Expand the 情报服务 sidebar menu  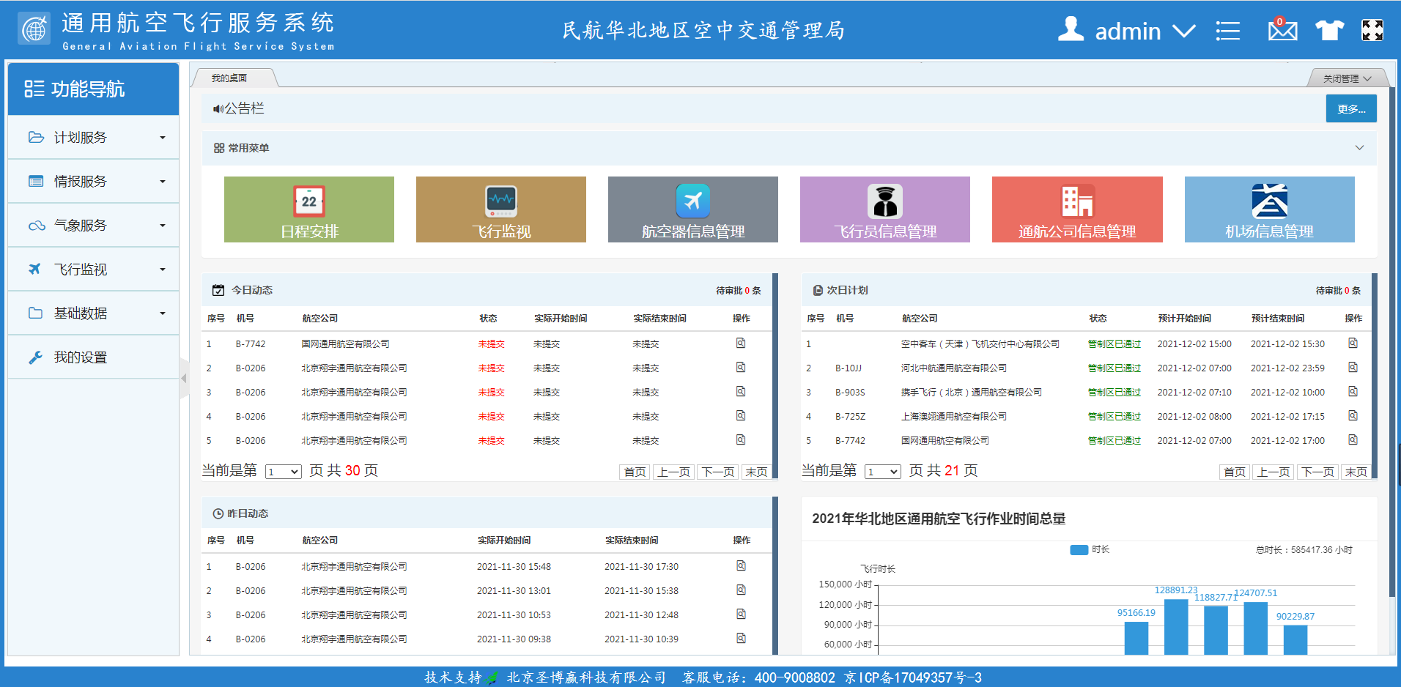click(93, 182)
